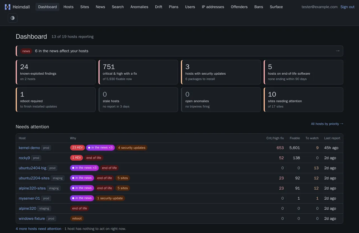Click end of life badge on alpine320
Image resolution: width=359 pixels, height=233 pixels.
[x=80, y=208]
